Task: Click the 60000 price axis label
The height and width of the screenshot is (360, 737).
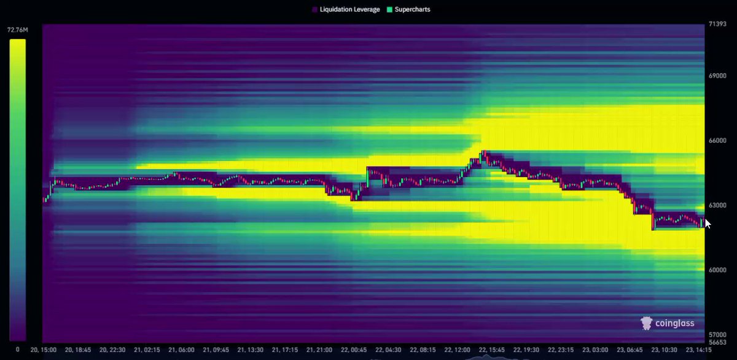Action: (719, 270)
